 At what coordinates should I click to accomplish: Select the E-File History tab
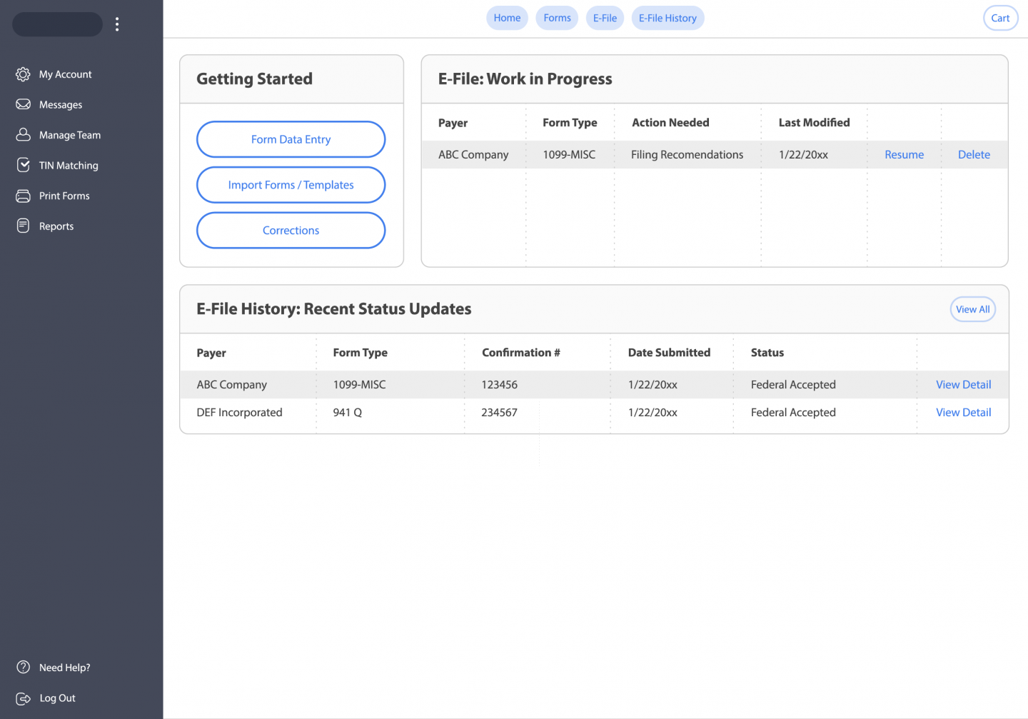(x=667, y=18)
